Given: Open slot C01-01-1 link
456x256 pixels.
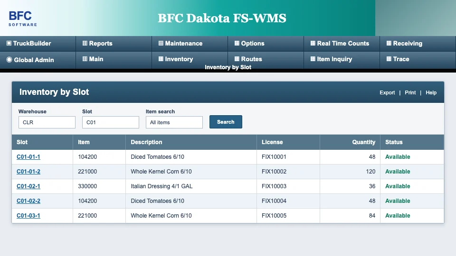Looking at the screenshot, I should (x=28, y=157).
